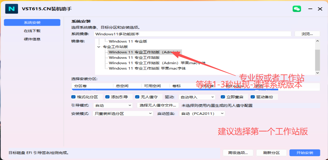This screenshot has height=160, width=328.
Task: Click the 分区卷 column header
Action: tap(92, 86)
